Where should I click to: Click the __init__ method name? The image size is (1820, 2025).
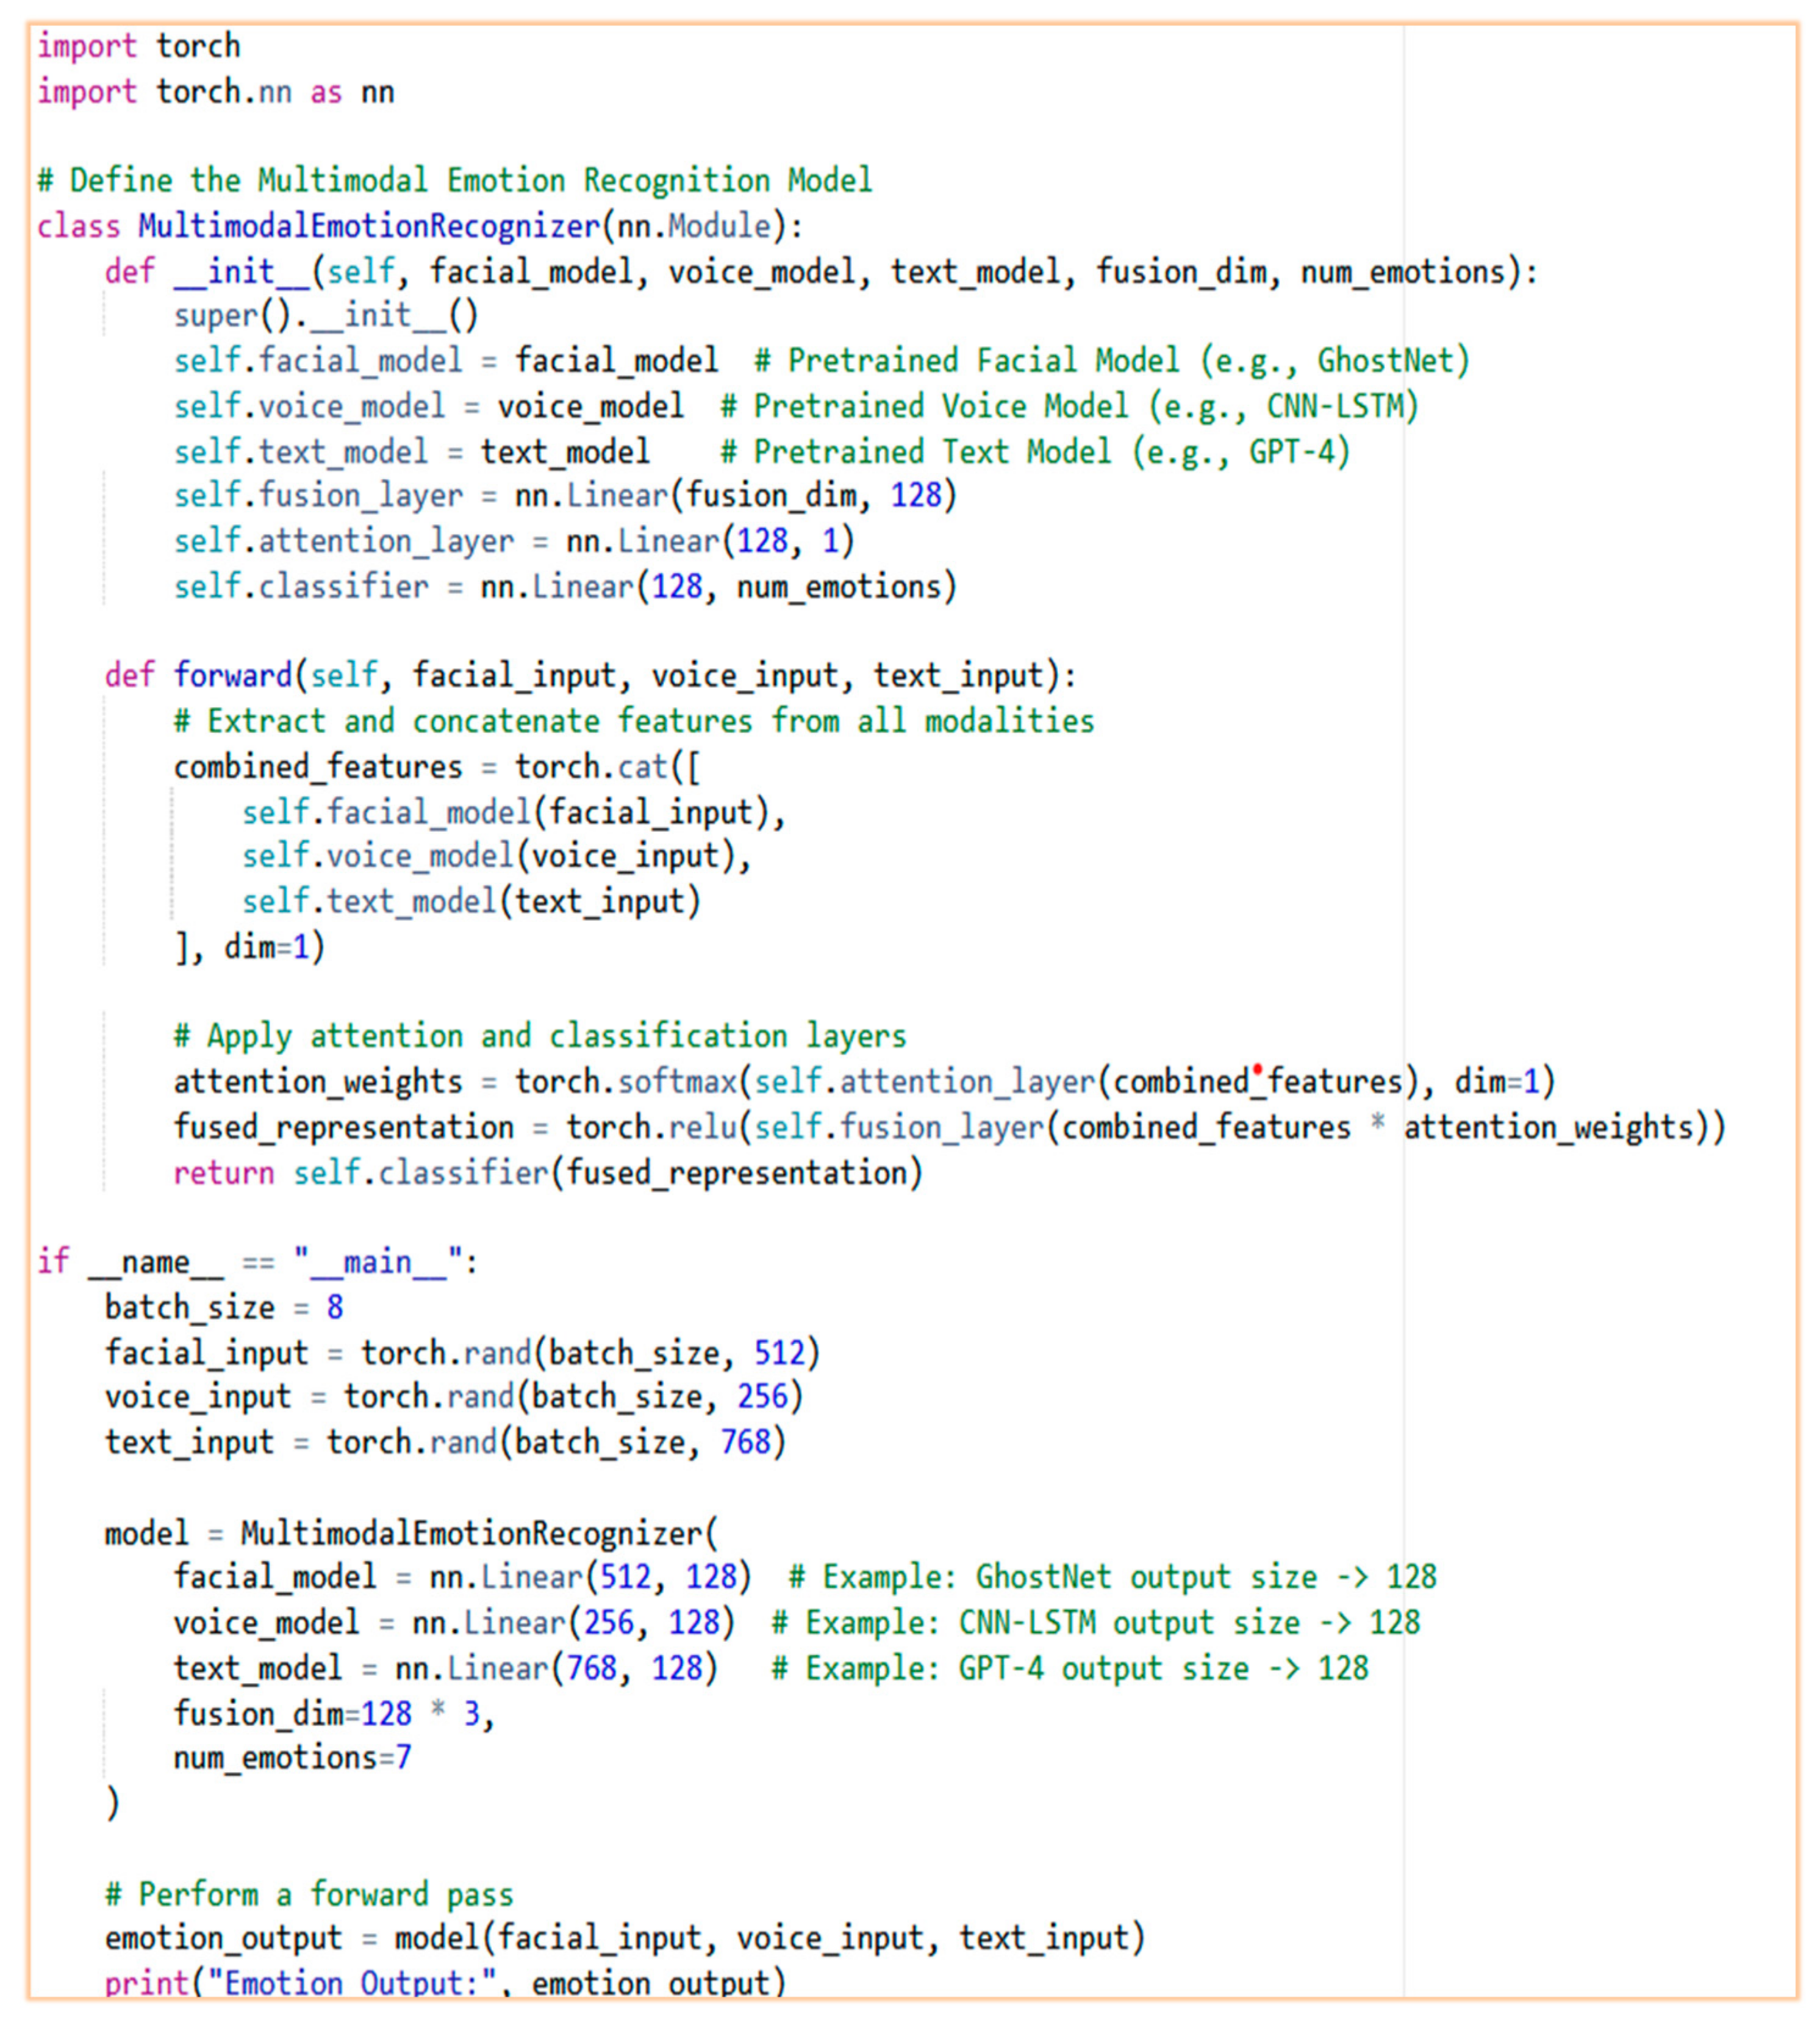click(x=241, y=271)
